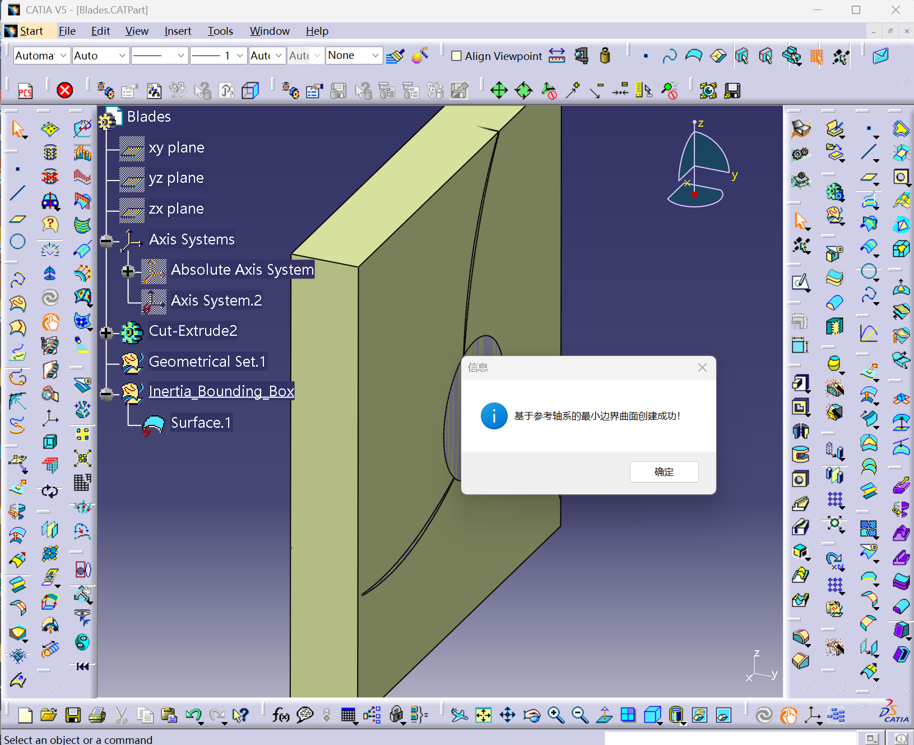This screenshot has height=745, width=914.
Task: Click the Zoom In magnifier icon
Action: pyautogui.click(x=555, y=715)
